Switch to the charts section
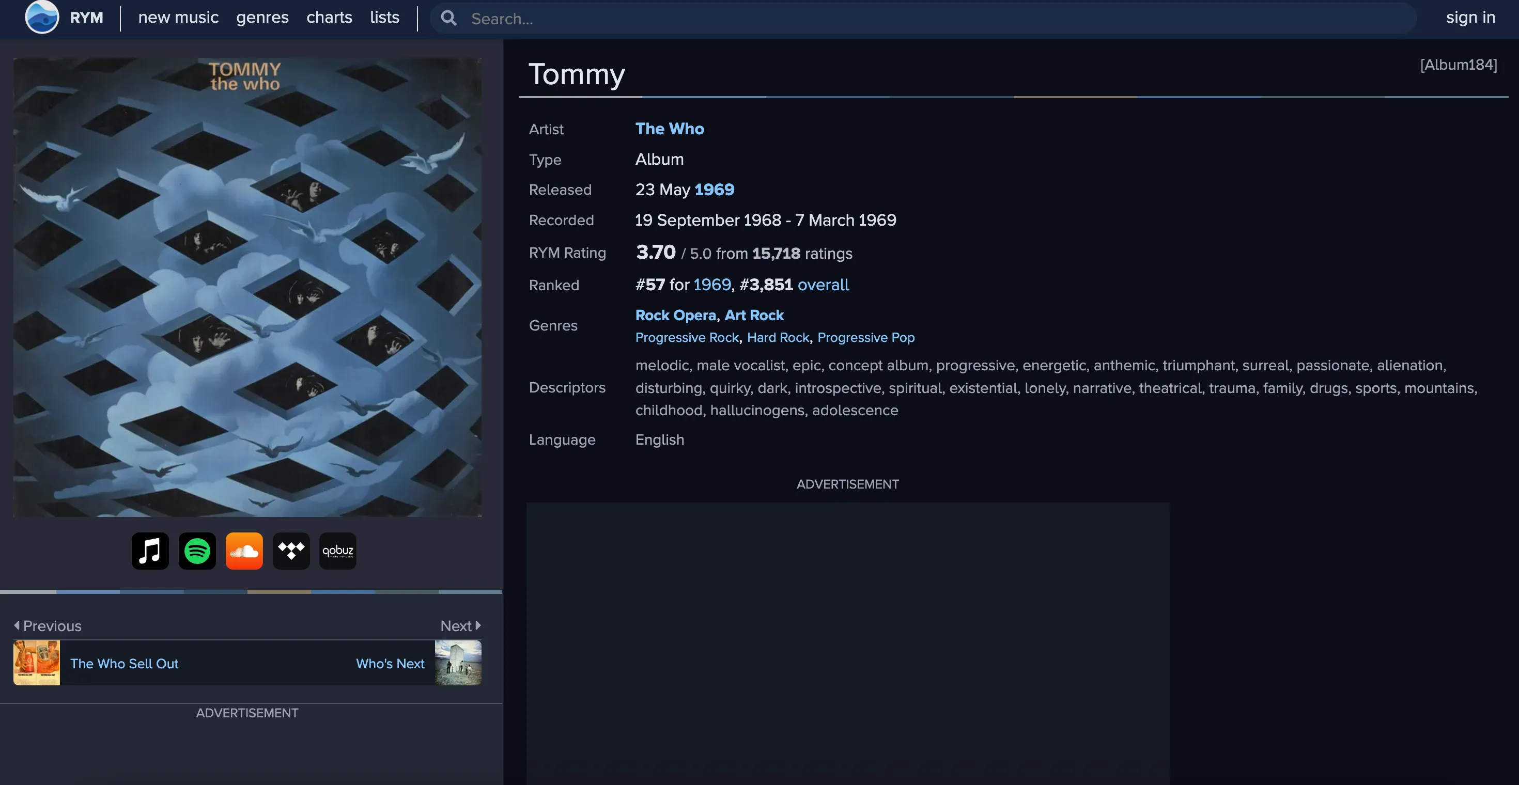The image size is (1519, 785). (x=329, y=17)
